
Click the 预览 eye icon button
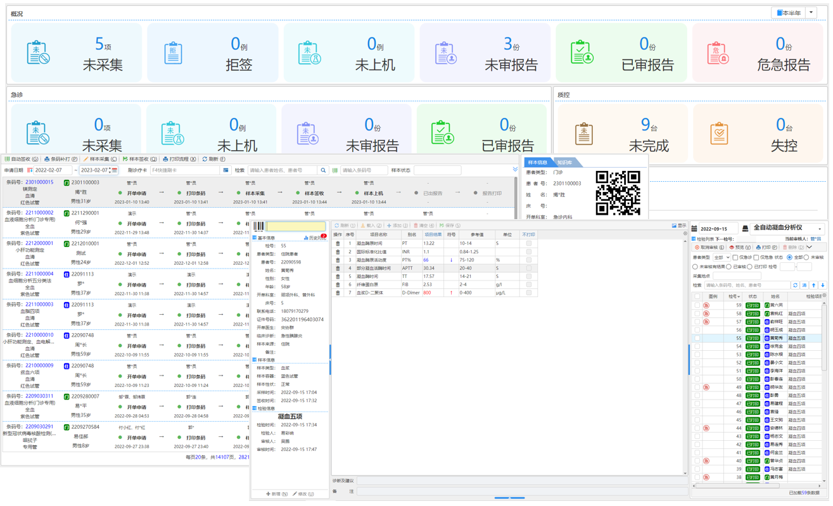pos(732,248)
